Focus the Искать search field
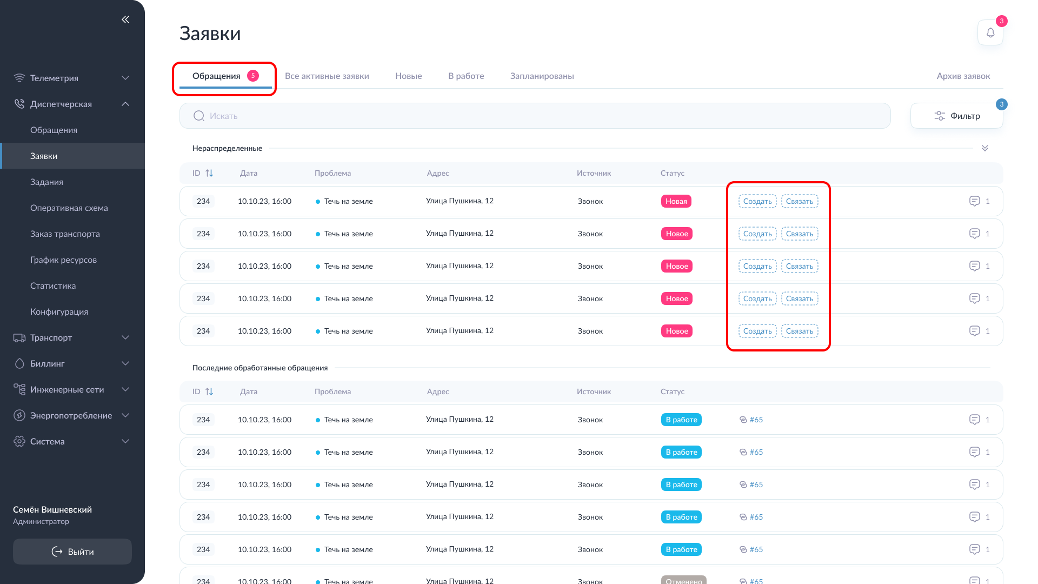This screenshot has width=1038, height=584. [541, 116]
